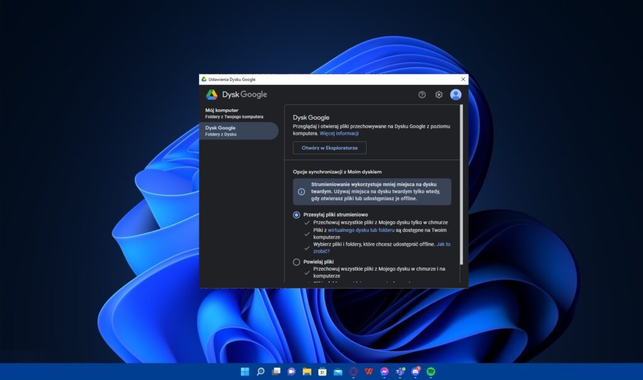643x380 pixels.
Task: Switch to Dysk Google sidebar section
Action: coord(239,131)
